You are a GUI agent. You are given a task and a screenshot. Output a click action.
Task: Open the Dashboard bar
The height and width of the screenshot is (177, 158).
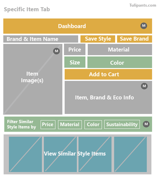click(78, 26)
